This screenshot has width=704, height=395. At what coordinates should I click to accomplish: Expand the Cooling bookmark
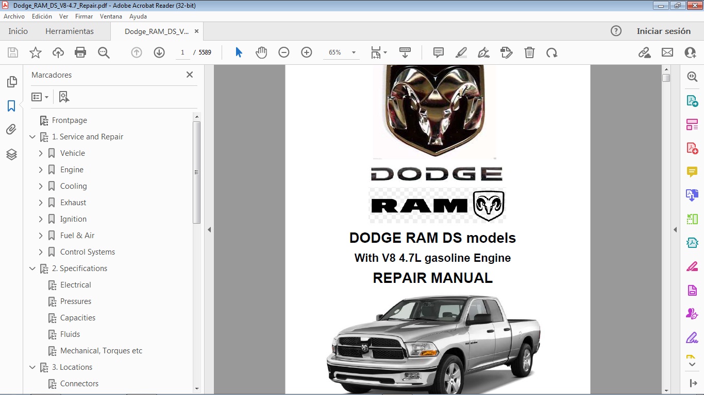pyautogui.click(x=41, y=186)
